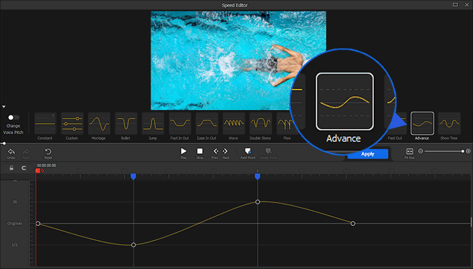This screenshot has height=269, width=473.
Task: Pick the Wave speed preset
Action: click(234, 123)
